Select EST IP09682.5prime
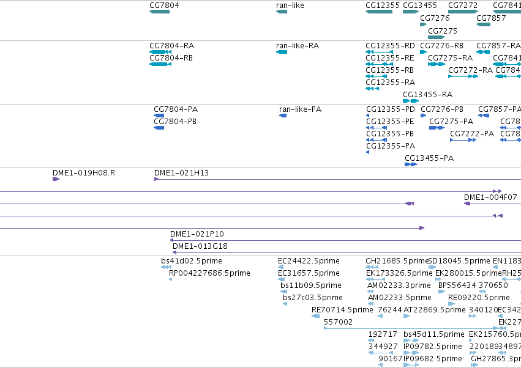The width and height of the screenshot is (521, 368). pos(411,366)
